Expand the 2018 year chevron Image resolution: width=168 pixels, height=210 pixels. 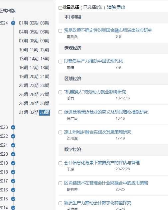tap(13, 172)
